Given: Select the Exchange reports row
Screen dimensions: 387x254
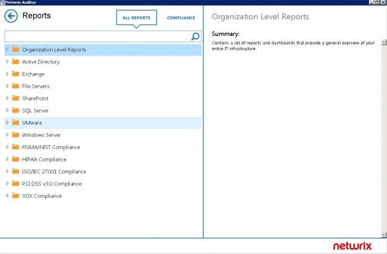Looking at the screenshot, I should [x=103, y=74].
